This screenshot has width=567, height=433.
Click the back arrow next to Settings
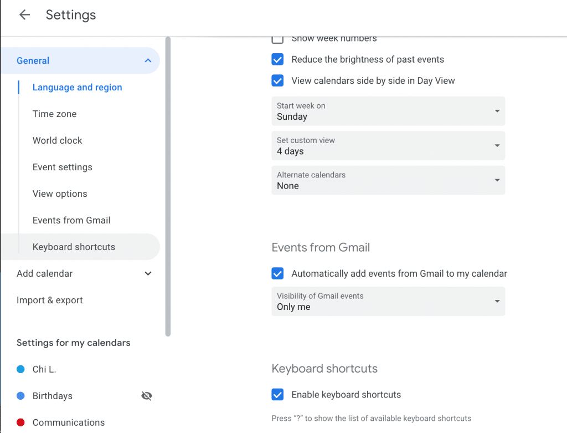pyautogui.click(x=24, y=15)
